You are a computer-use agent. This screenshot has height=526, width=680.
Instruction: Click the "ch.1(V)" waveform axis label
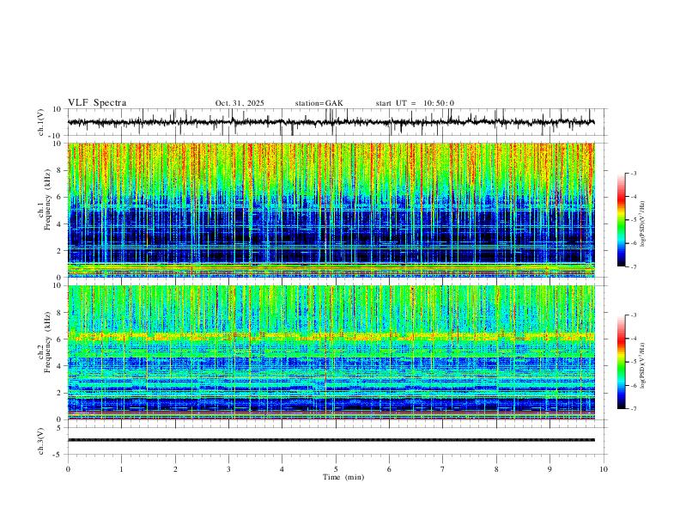tap(41, 122)
